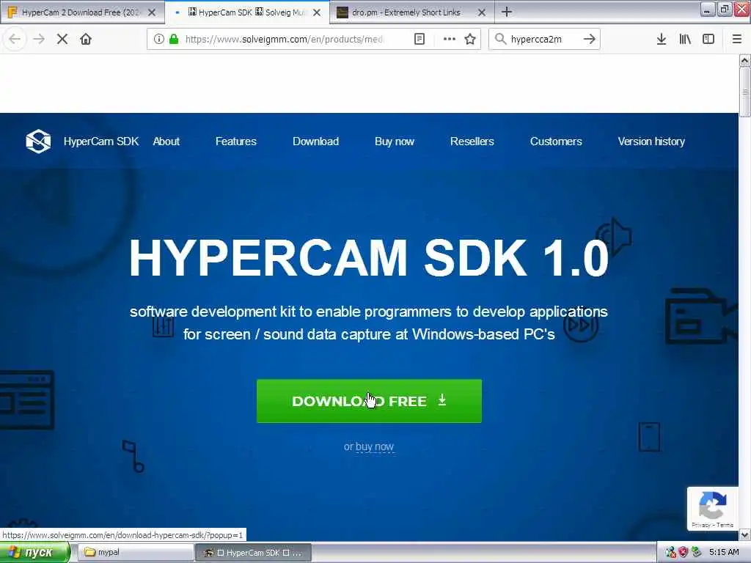Click the Privacy link in reCAPTCHA badge

point(700,525)
